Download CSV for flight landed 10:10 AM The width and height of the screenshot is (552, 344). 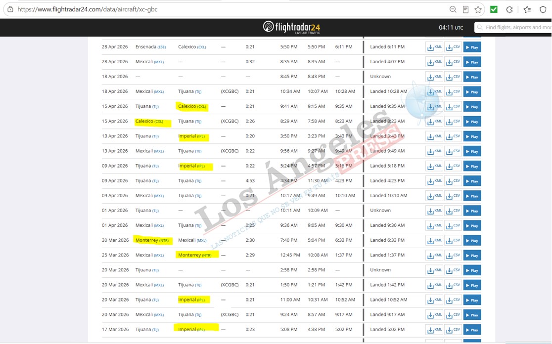(x=453, y=196)
